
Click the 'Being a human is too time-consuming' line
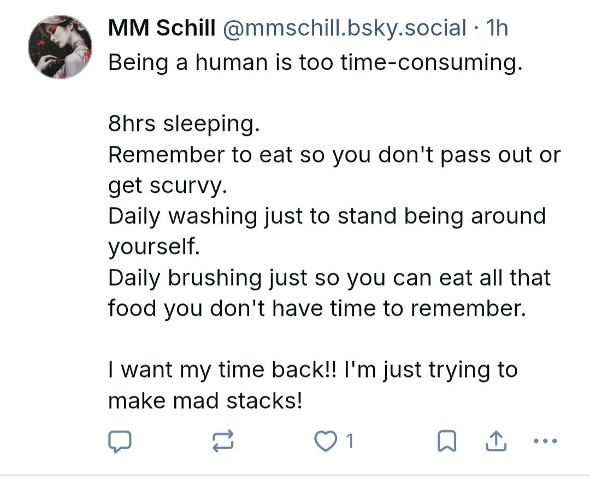pyautogui.click(x=315, y=63)
